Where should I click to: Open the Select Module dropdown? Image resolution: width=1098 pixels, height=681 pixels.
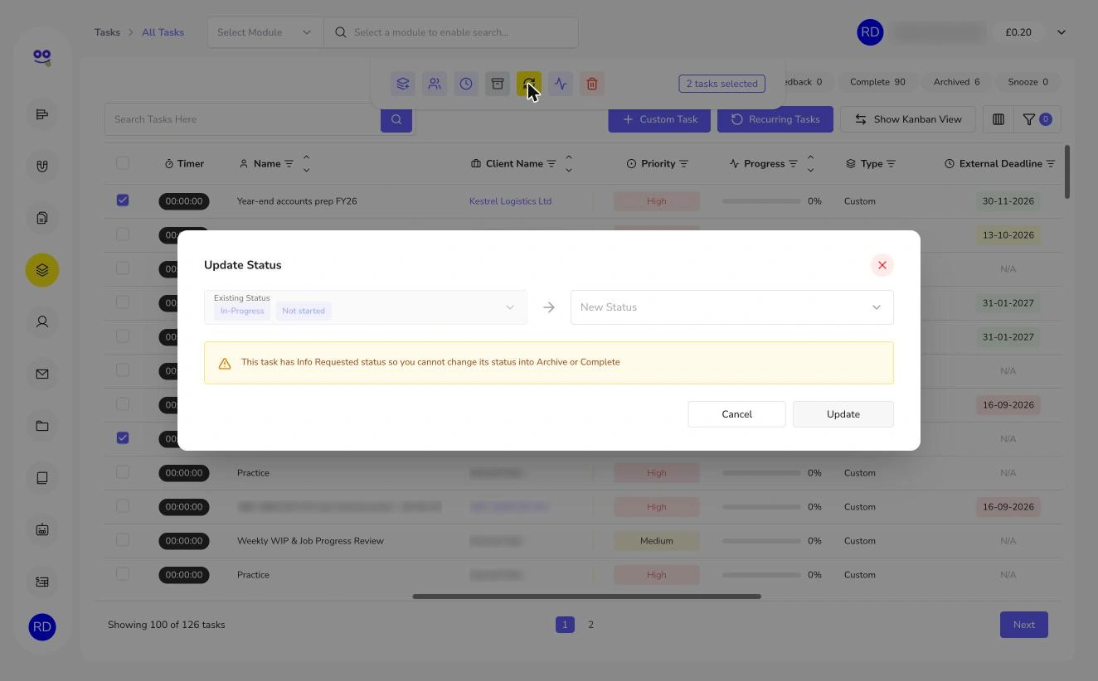265,32
